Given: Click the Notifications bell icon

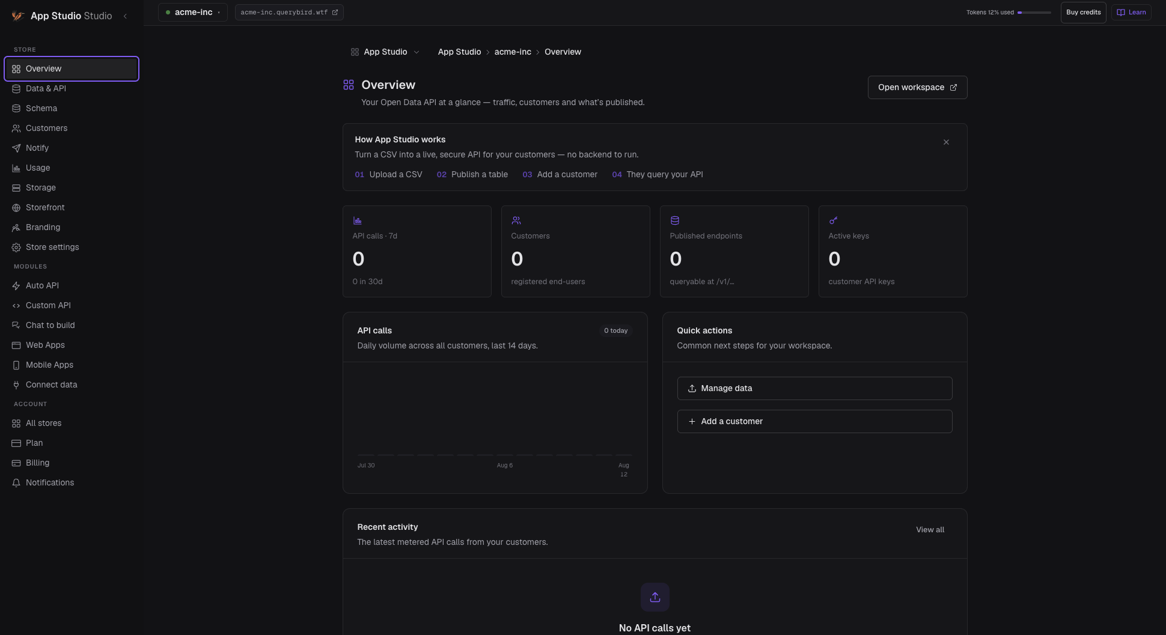Looking at the screenshot, I should point(16,482).
